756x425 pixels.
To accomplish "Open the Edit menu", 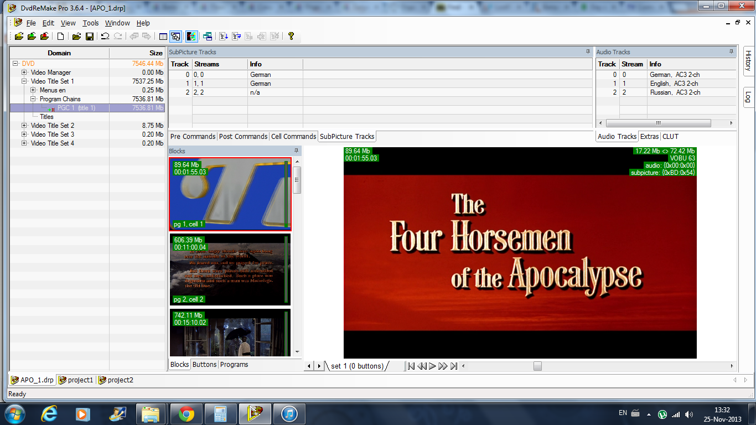I will 49,23.
